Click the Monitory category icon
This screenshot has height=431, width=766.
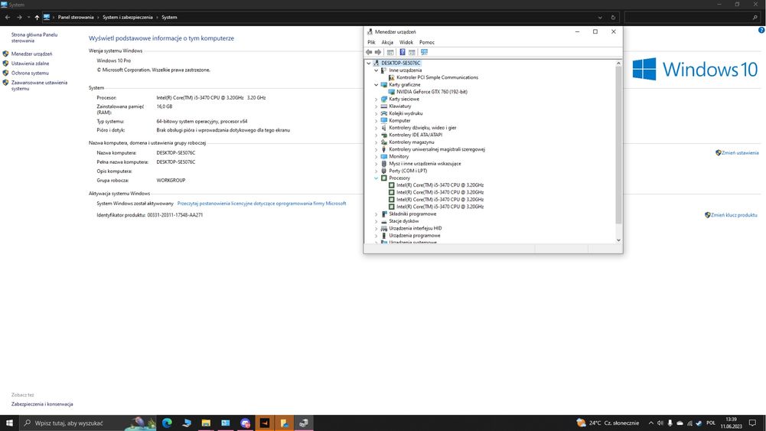click(x=384, y=156)
